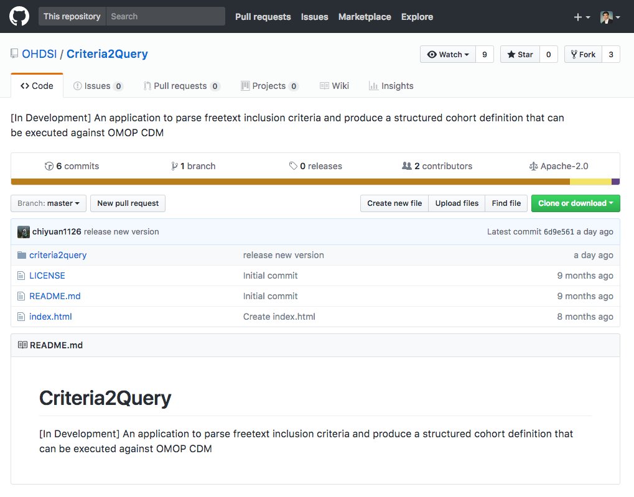Image resolution: width=634 pixels, height=497 pixels.
Task: Open Issues in the top navigation
Action: (315, 17)
